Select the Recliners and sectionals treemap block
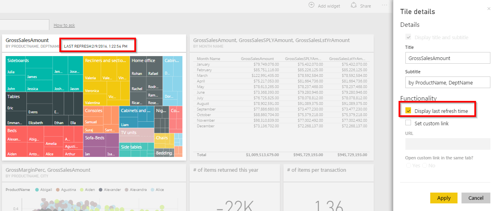The height and width of the screenshot is (211, 496). 106,61
